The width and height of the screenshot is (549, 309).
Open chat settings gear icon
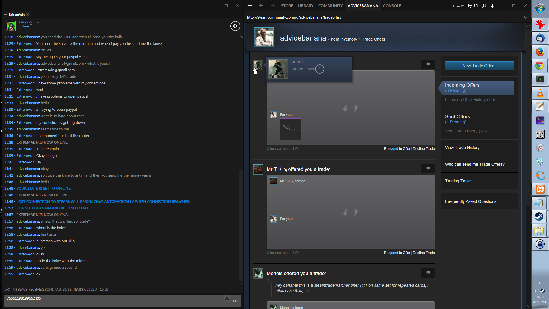point(235,26)
